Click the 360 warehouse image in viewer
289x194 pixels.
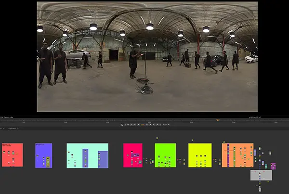147,56
